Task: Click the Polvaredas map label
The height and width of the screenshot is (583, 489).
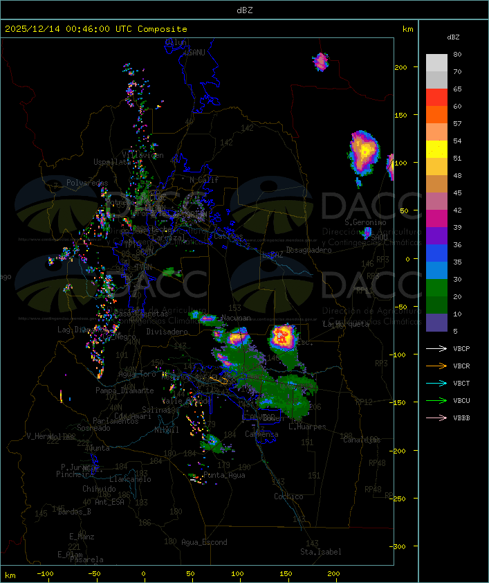Action: pyautogui.click(x=87, y=183)
